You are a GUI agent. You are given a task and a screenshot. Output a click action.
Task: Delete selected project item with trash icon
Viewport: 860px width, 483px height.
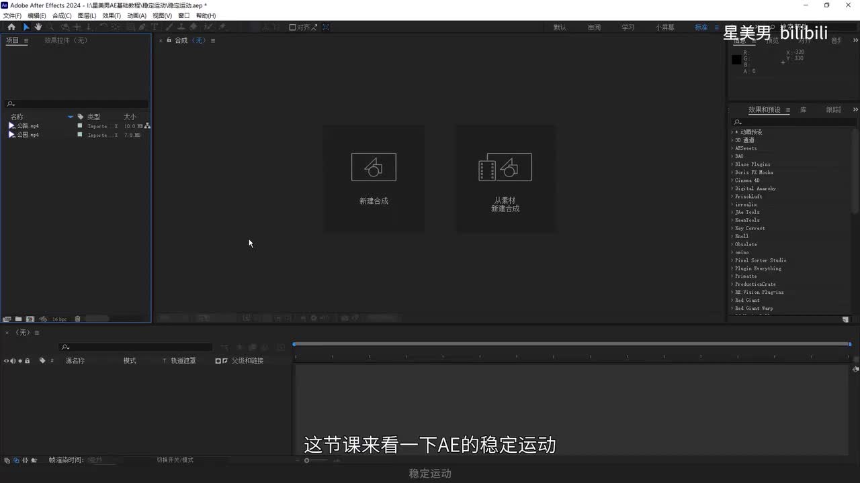click(x=77, y=319)
